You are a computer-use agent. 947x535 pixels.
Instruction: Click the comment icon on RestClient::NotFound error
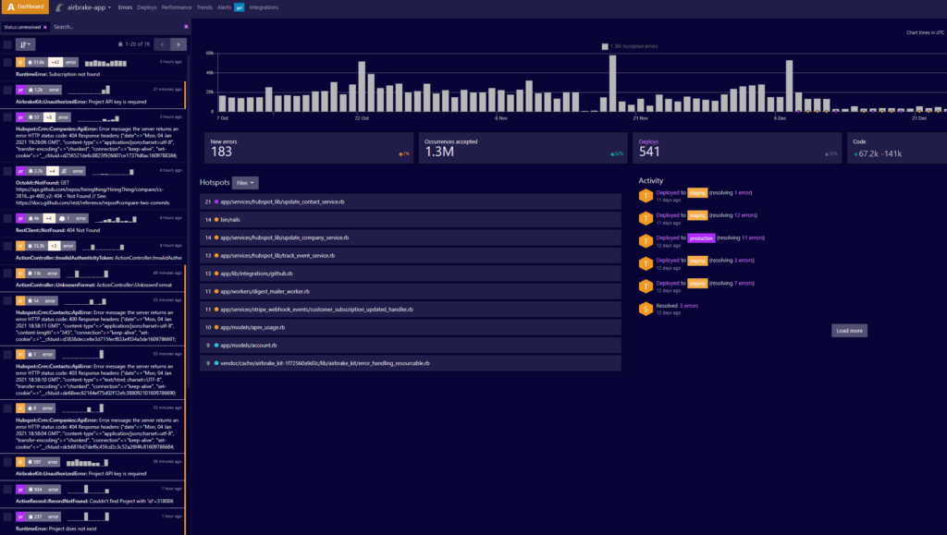click(62, 218)
